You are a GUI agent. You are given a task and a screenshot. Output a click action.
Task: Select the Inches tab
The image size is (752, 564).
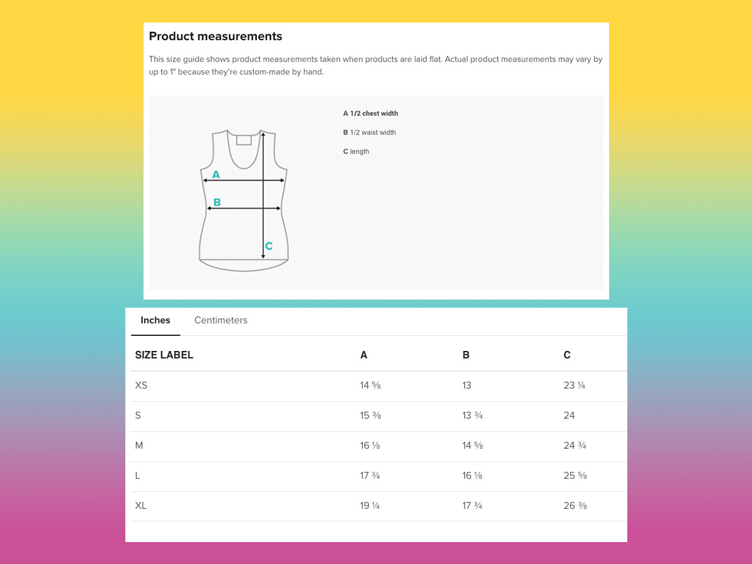click(155, 320)
